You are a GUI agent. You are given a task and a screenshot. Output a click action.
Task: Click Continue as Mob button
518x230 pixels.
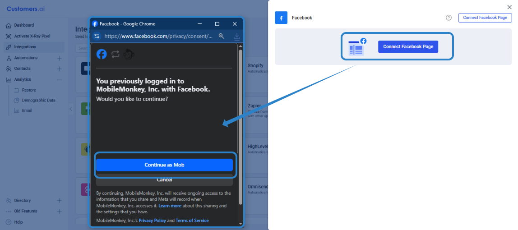165,165
